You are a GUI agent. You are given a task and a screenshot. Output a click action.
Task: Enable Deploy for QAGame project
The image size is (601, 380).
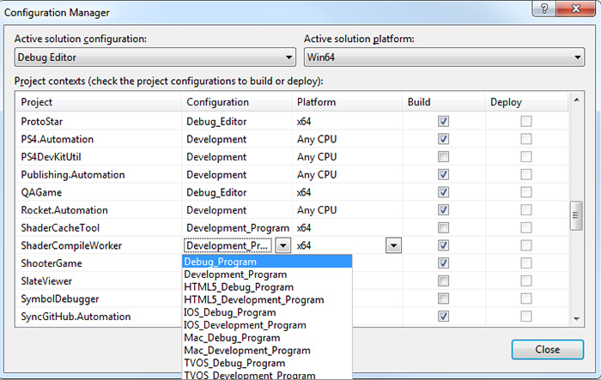tap(526, 192)
